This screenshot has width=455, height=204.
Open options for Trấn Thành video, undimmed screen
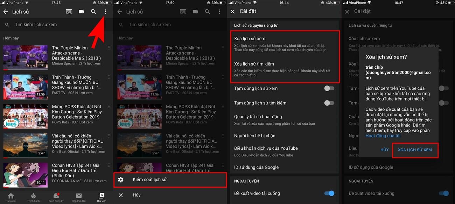pos(109,77)
